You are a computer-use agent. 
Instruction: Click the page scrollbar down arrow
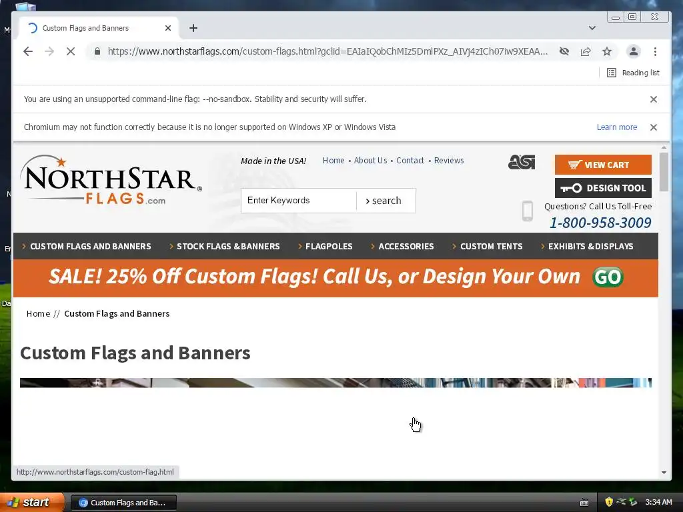pyautogui.click(x=664, y=473)
